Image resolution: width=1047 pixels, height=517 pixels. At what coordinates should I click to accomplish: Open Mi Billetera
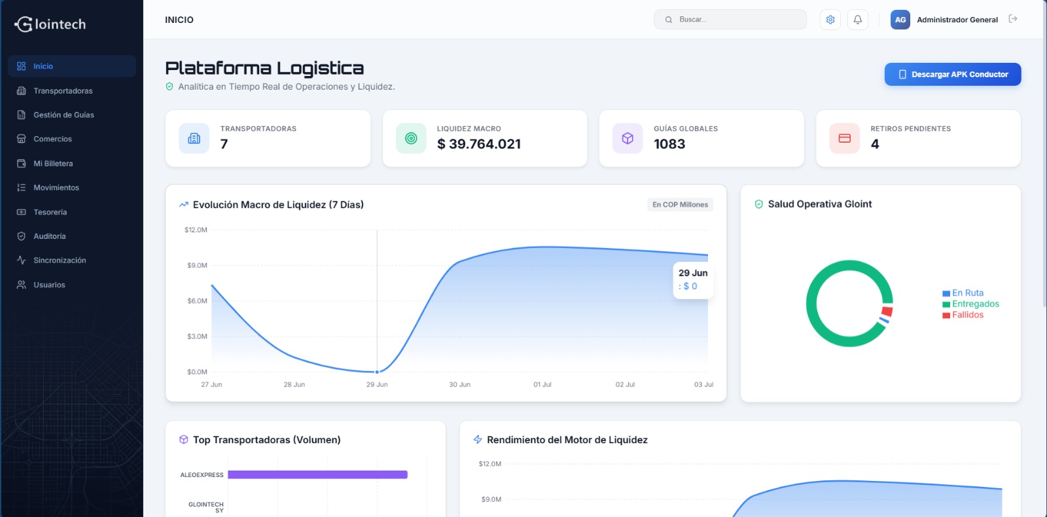coord(72,164)
